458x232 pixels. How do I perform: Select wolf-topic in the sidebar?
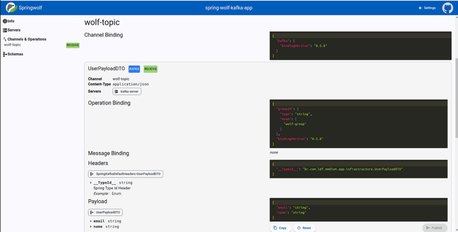pos(13,45)
